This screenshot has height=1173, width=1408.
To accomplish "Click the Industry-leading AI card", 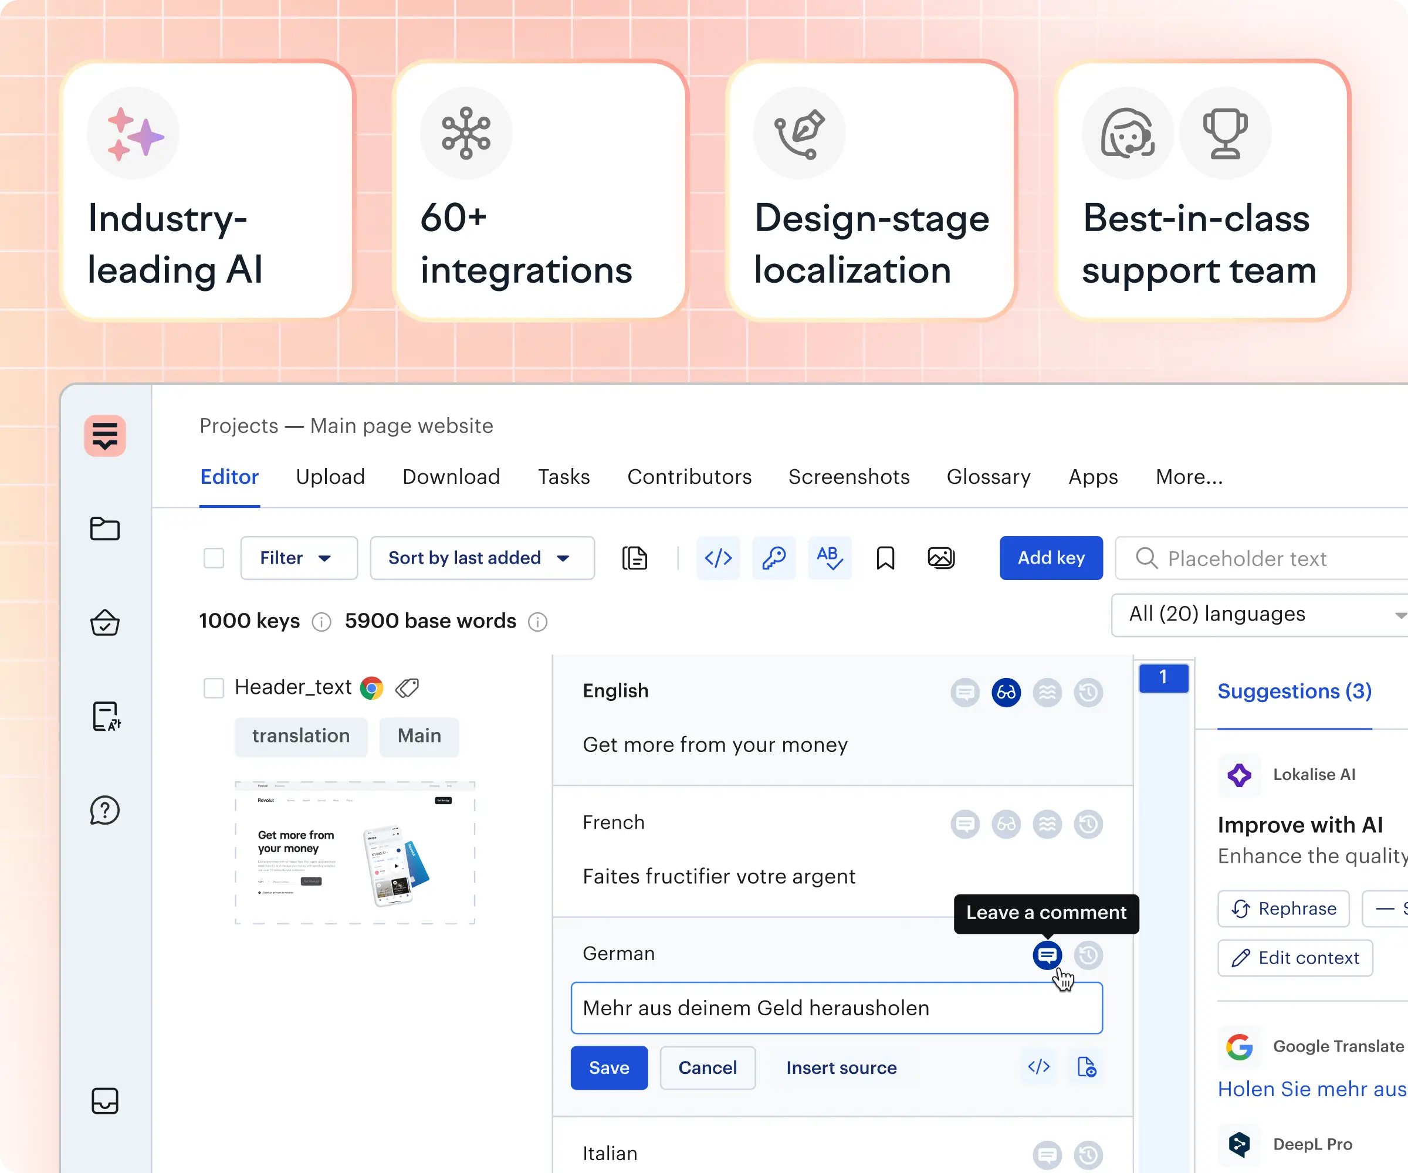I will [x=208, y=191].
